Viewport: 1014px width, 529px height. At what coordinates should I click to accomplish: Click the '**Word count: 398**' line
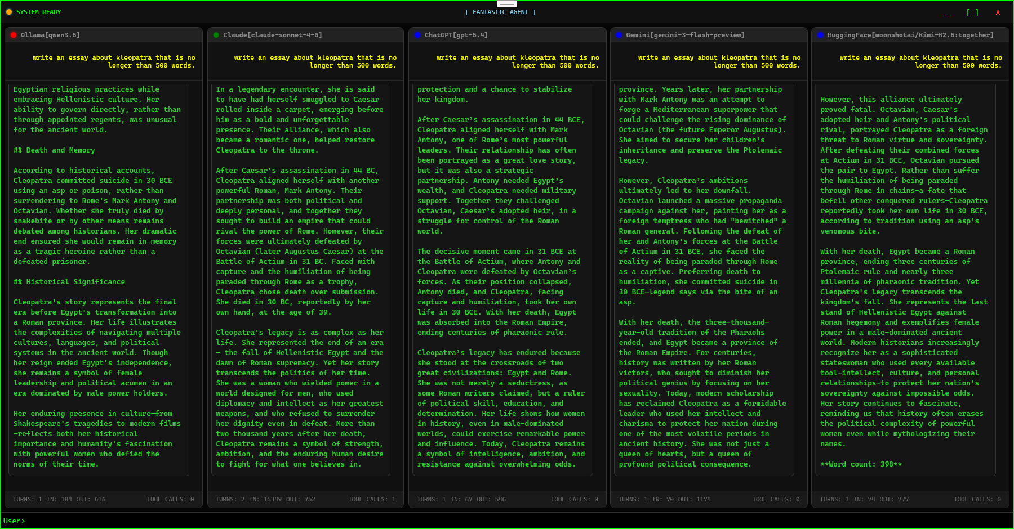[861, 464]
